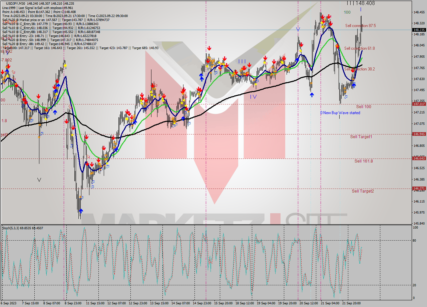Click the green '100' label near the top
427x307 pixels.
tap(347, 12)
